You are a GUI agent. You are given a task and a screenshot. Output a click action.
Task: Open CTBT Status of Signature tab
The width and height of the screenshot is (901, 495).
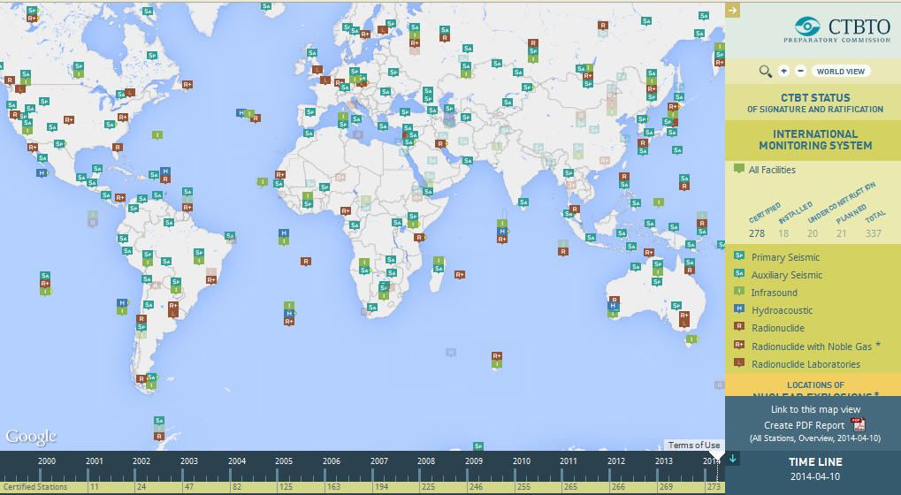point(814,103)
